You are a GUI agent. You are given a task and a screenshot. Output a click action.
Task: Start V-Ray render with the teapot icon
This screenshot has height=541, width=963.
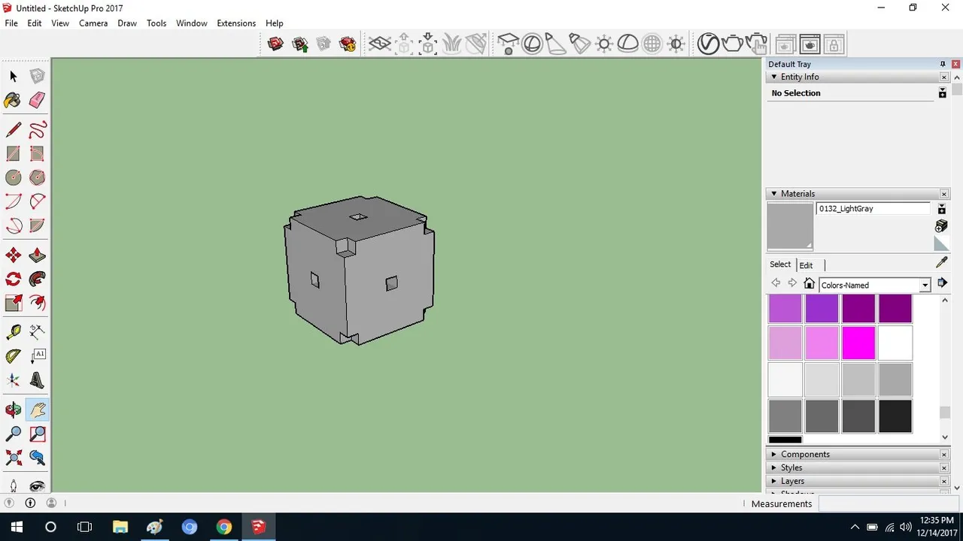[732, 44]
